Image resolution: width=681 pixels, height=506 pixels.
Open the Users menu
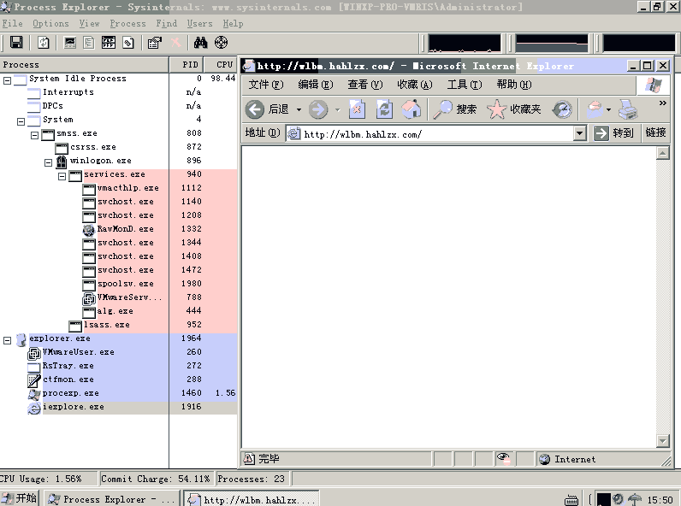point(200,23)
